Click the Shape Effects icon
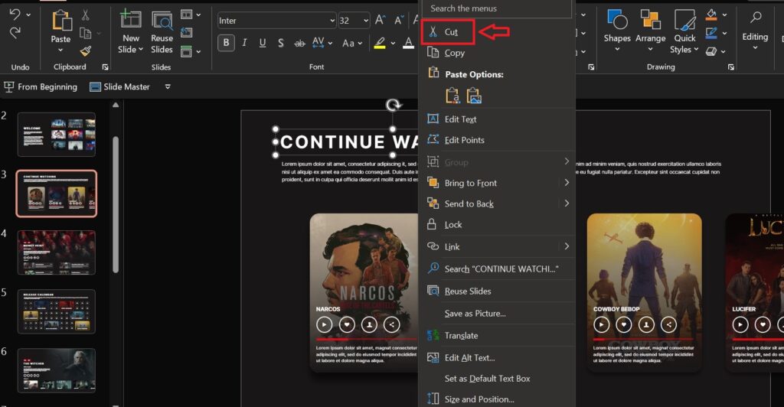The width and height of the screenshot is (784, 407). point(711,51)
